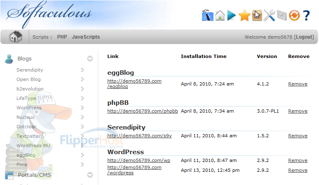319x185 pixels.
Task: Open the blue play arrow demos icon
Action: tap(231, 16)
